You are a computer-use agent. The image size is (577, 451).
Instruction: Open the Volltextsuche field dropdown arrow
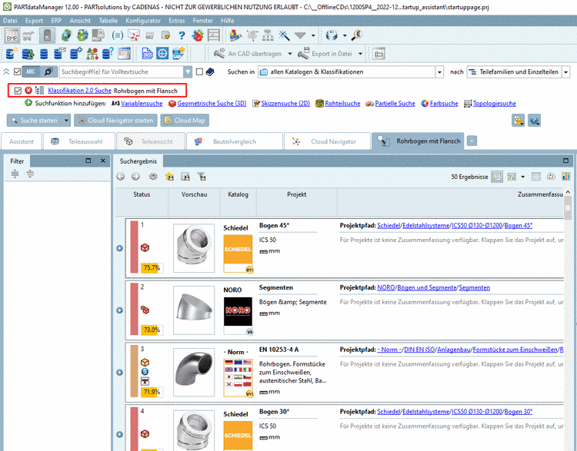[x=188, y=71]
